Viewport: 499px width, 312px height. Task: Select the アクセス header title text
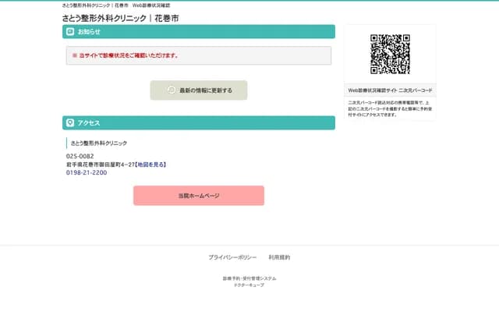click(89, 123)
